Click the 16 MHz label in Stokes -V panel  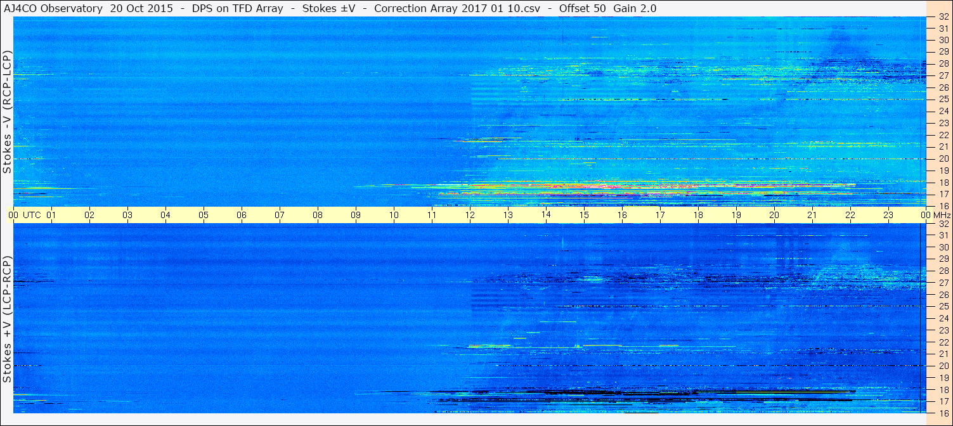point(943,206)
